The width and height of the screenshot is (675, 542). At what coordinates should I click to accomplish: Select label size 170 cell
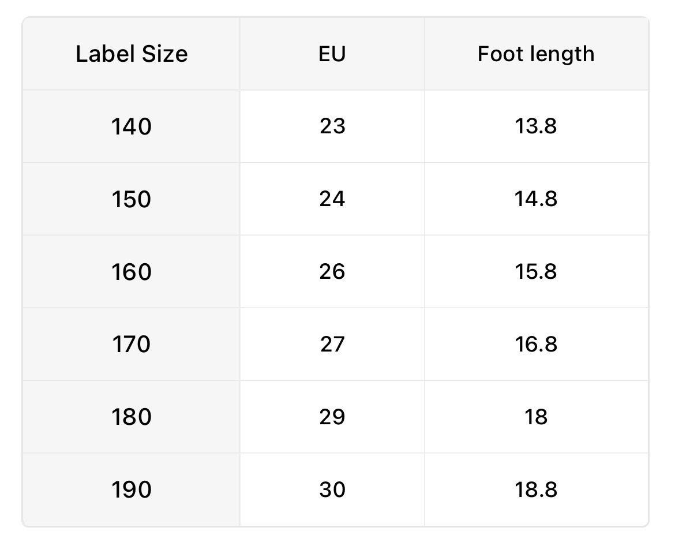[x=132, y=345]
